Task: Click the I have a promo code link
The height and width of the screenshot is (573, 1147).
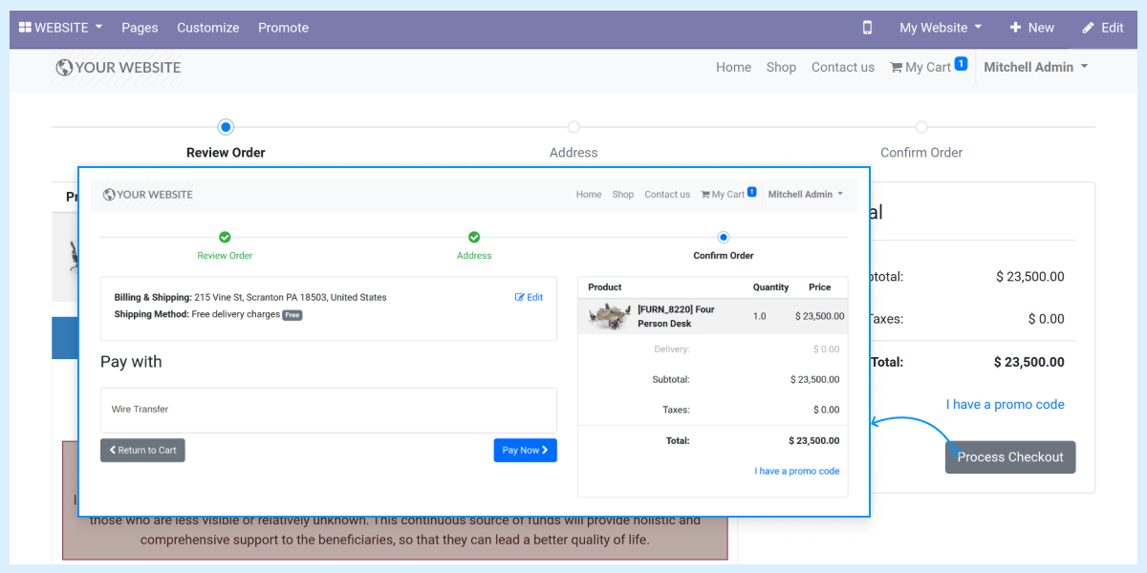Action: click(797, 470)
